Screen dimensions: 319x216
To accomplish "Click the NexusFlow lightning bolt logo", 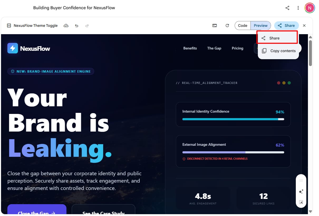I will pos(12,48).
